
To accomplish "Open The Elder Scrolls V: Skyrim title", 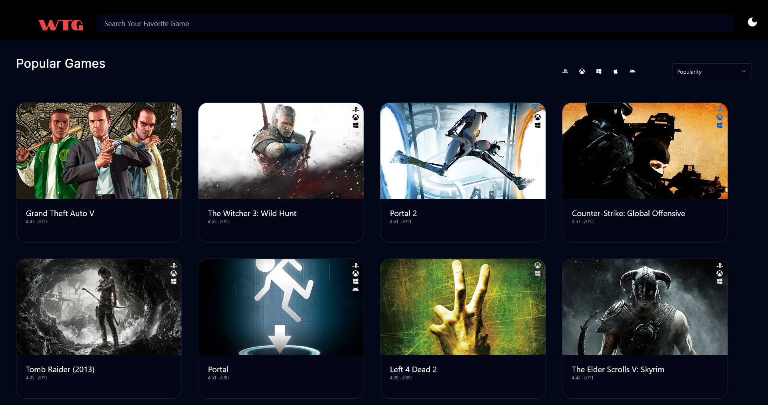I will pos(618,369).
